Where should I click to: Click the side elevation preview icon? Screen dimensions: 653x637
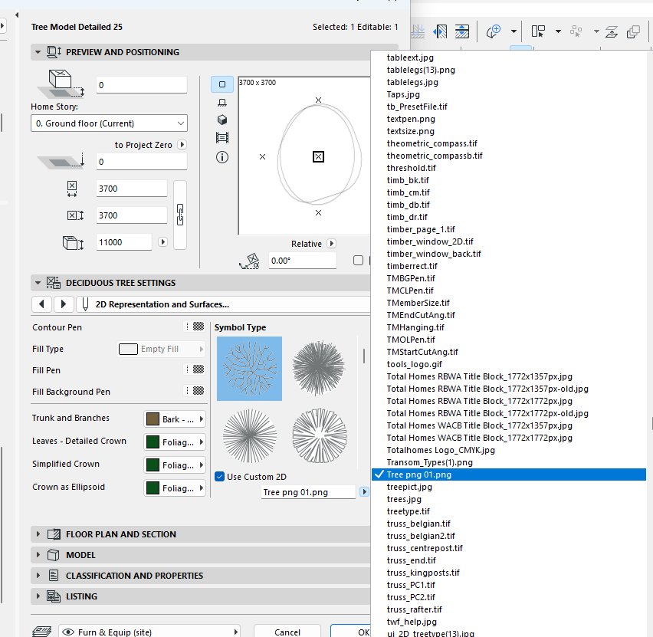click(222, 103)
